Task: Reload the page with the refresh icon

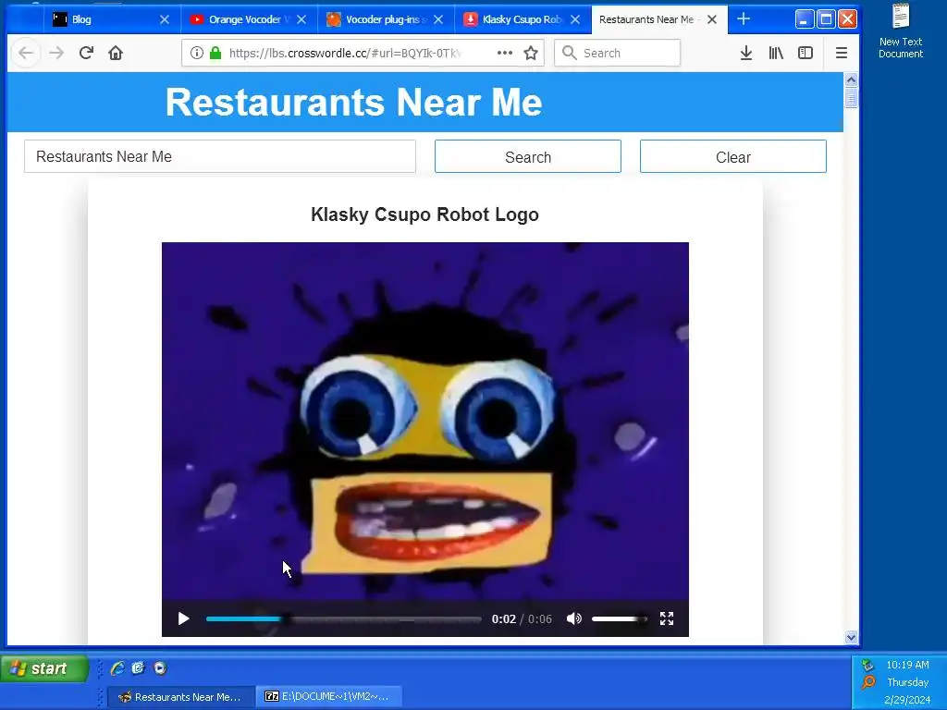Action: pos(86,53)
